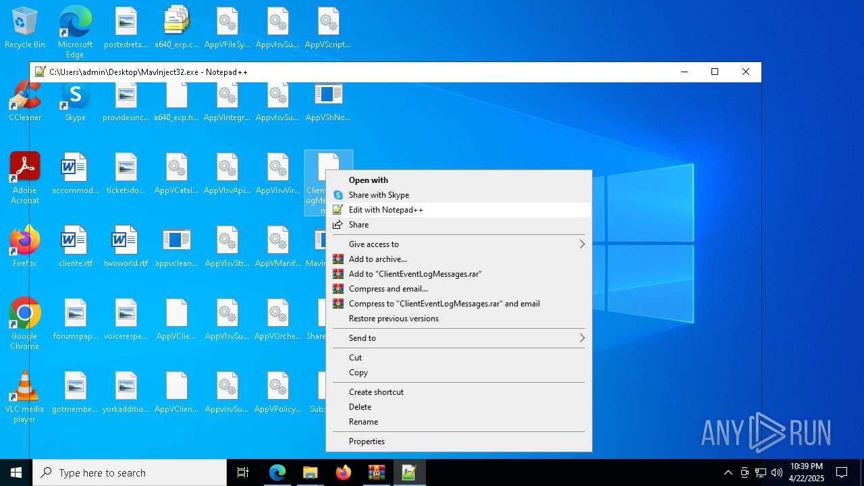Select the providesinc... image file icon
Image resolution: width=864 pixels, height=486 pixels.
126,101
